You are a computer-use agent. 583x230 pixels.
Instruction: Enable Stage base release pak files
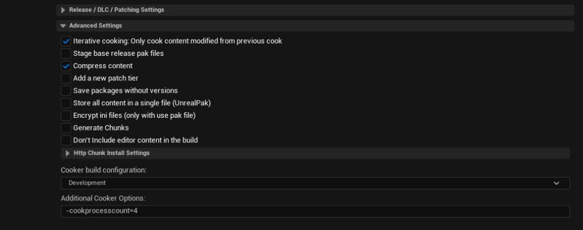[66, 54]
